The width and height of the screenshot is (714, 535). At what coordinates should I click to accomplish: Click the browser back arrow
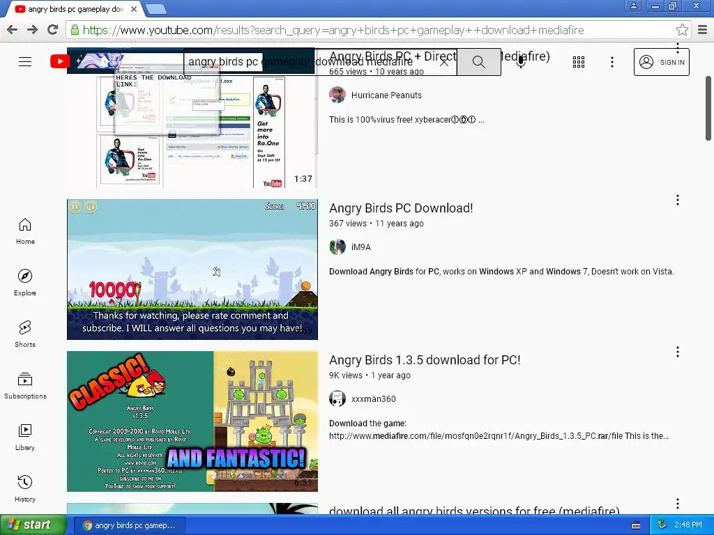[x=13, y=30]
